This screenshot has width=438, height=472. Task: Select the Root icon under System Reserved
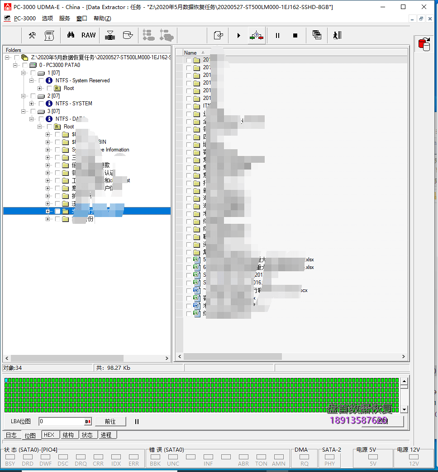coord(57,88)
